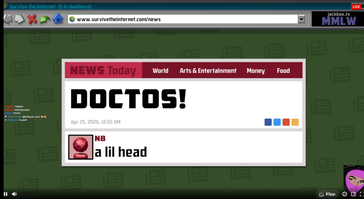Switch to the Food tab
The image size is (364, 199).
[x=283, y=71]
